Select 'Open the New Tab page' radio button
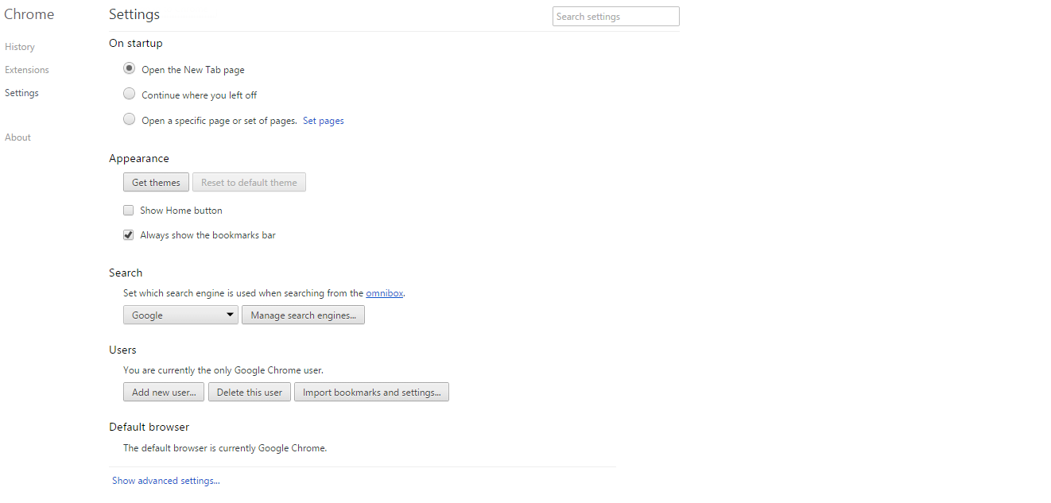Viewport: 1051px width, 503px height. 130,69
